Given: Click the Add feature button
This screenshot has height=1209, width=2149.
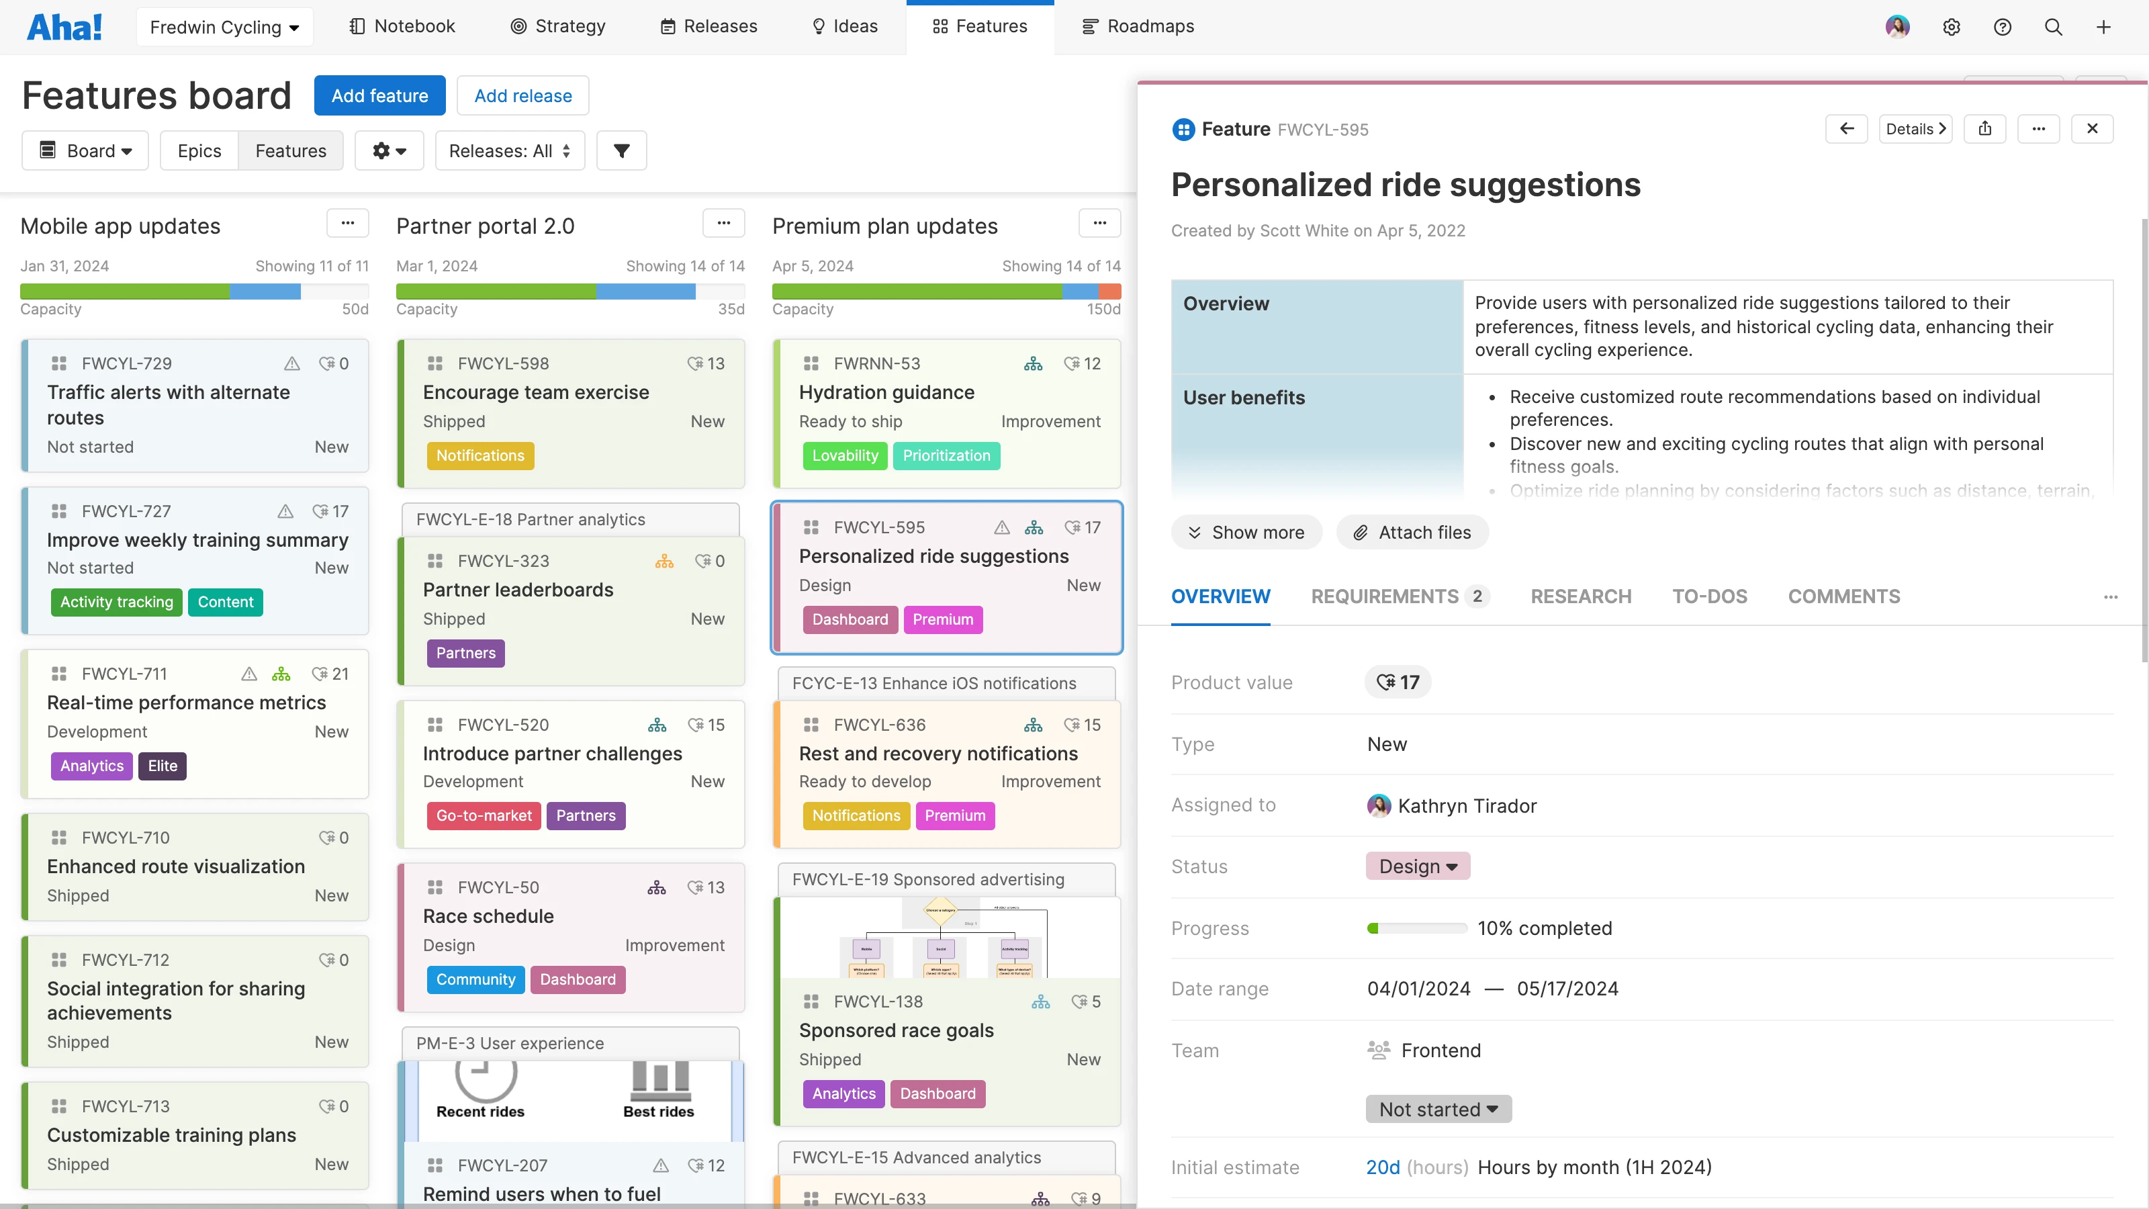Looking at the screenshot, I should point(379,96).
